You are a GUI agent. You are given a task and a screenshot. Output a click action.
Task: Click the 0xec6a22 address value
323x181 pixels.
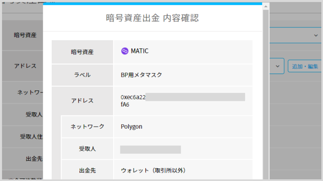[x=133, y=97]
